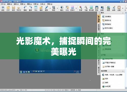Click the side panel scrollbar down arrow
The height and width of the screenshot is (92, 127).
pyautogui.click(x=126, y=88)
